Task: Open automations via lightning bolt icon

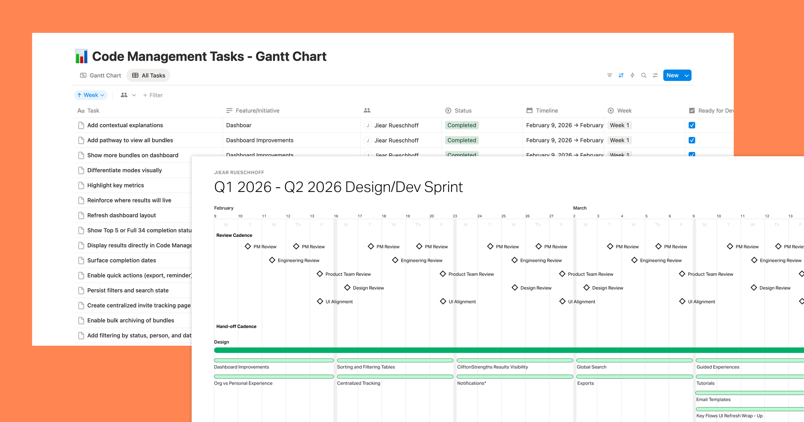Action: point(632,75)
